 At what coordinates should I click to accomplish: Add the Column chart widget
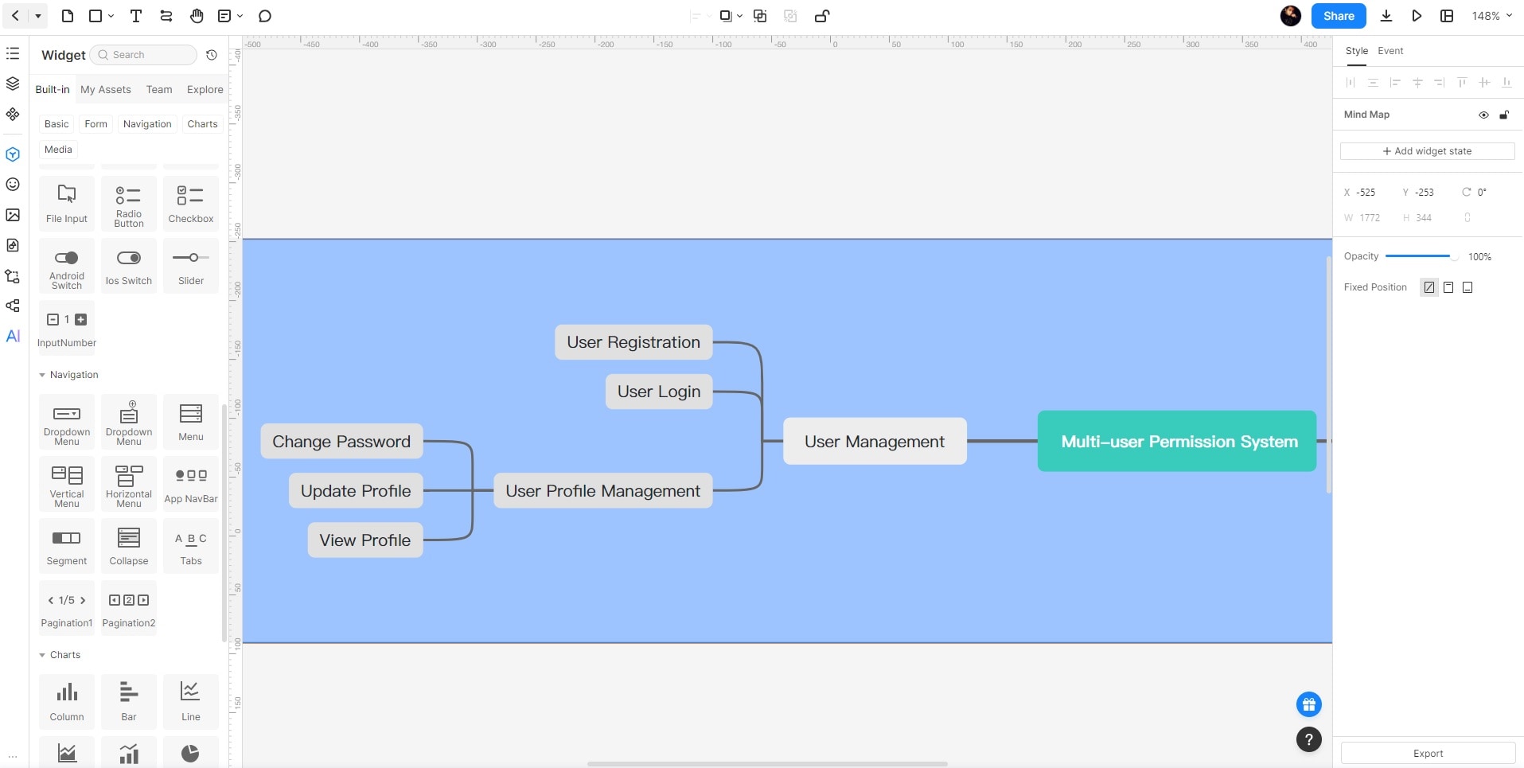point(67,702)
